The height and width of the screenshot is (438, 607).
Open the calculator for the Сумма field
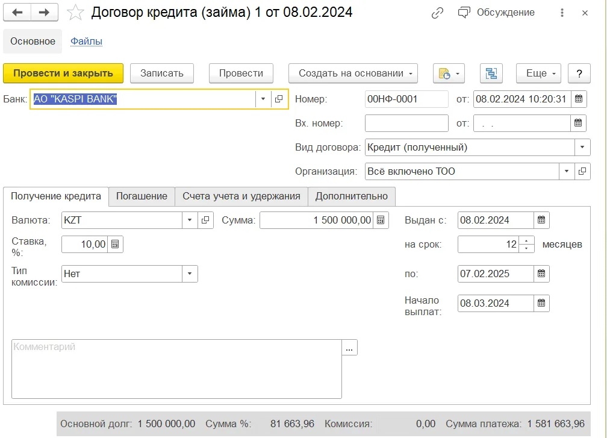point(381,221)
